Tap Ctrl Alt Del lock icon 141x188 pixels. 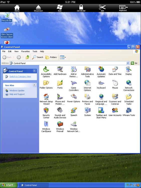pos(81,8)
